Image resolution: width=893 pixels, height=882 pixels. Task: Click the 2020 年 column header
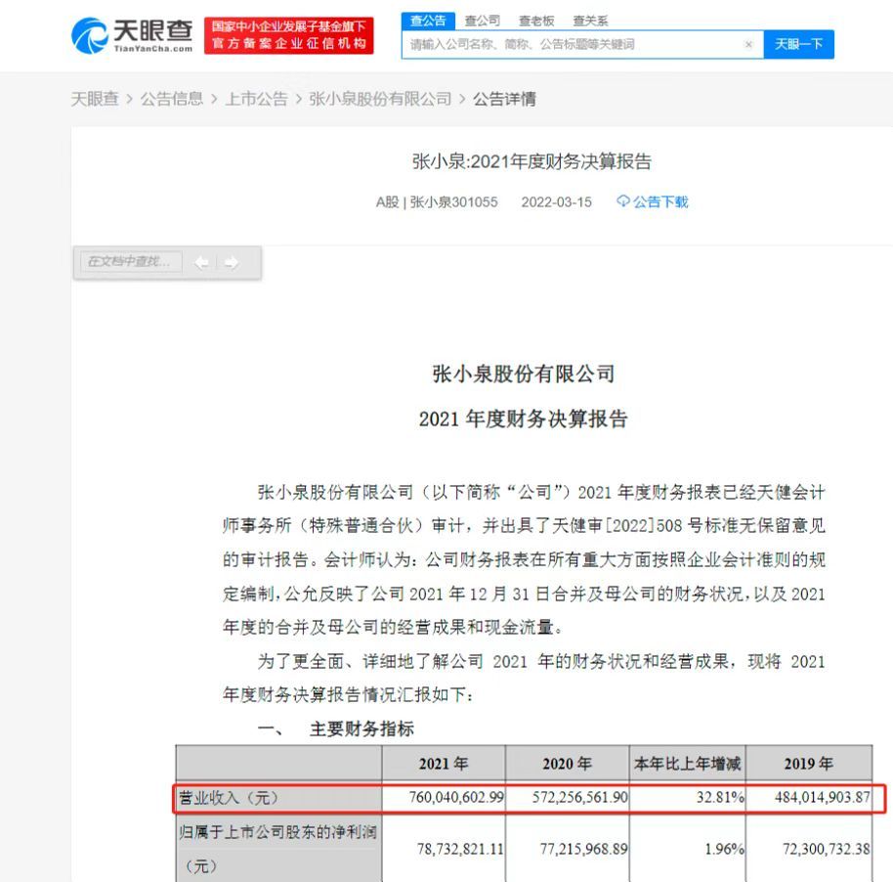[568, 764]
